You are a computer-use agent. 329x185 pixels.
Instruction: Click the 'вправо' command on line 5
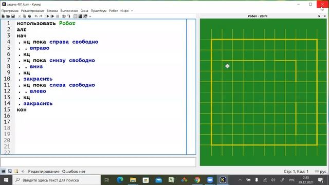coord(40,48)
